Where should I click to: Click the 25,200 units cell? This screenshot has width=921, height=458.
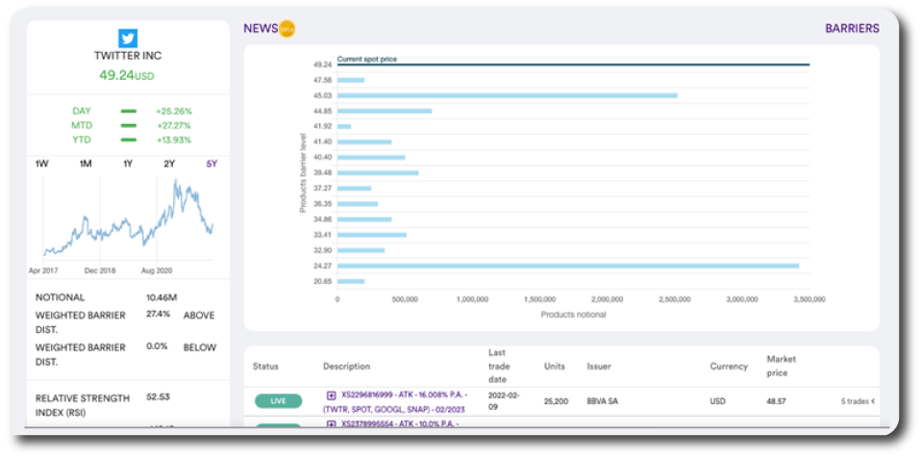pyautogui.click(x=557, y=401)
